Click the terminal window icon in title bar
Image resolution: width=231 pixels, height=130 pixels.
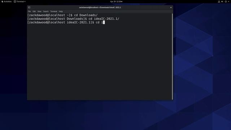coord(29,7)
